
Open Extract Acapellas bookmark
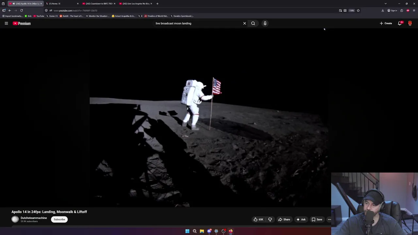[x=123, y=16]
